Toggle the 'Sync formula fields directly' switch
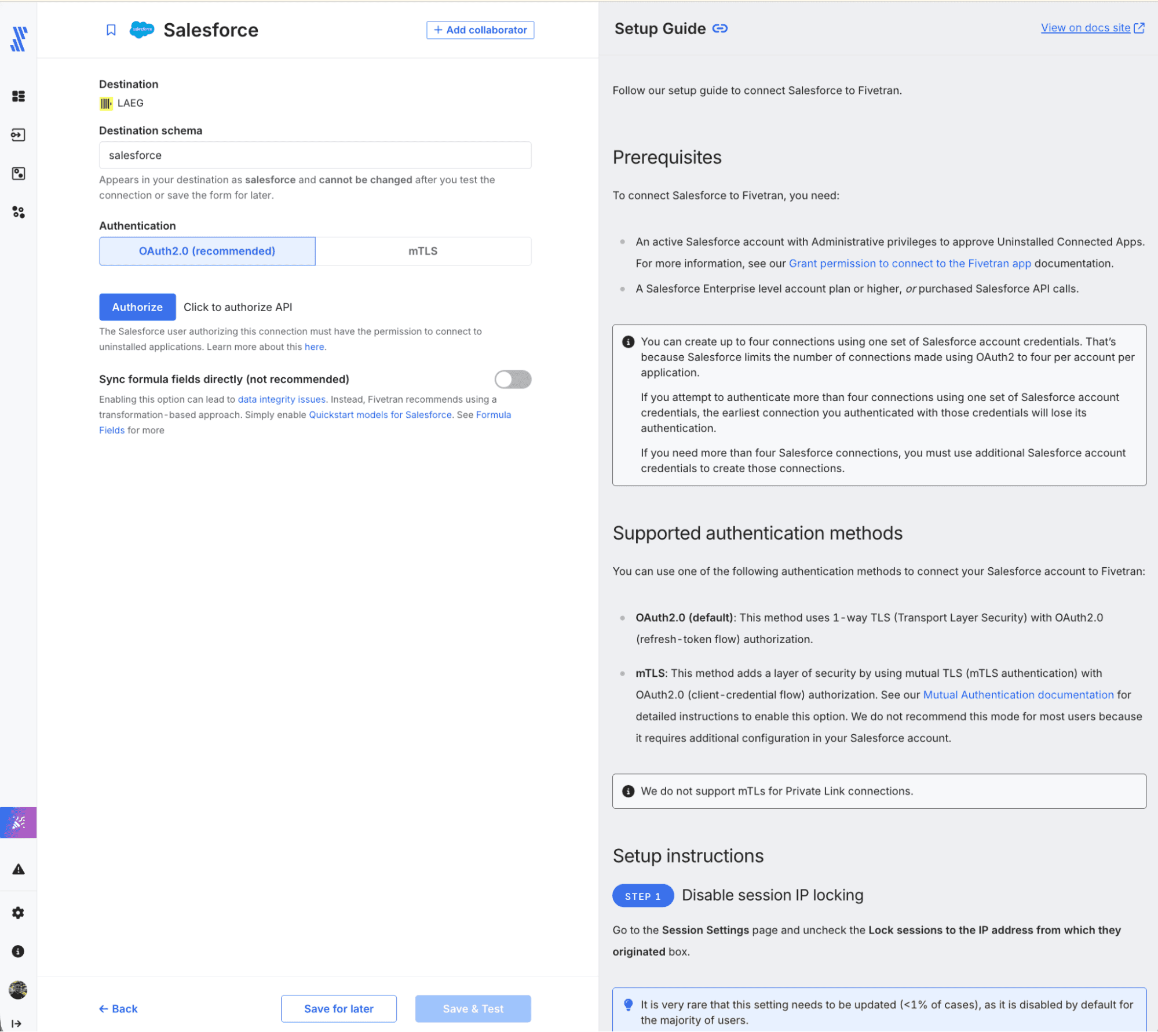1158x1032 pixels. click(x=513, y=380)
